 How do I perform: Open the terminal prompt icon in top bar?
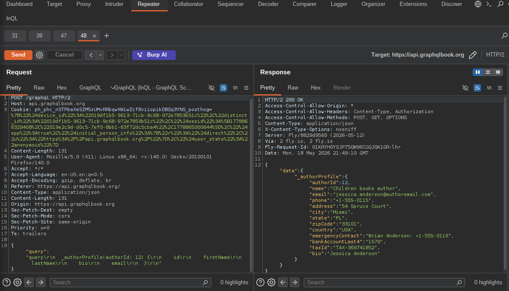click(x=489, y=4)
